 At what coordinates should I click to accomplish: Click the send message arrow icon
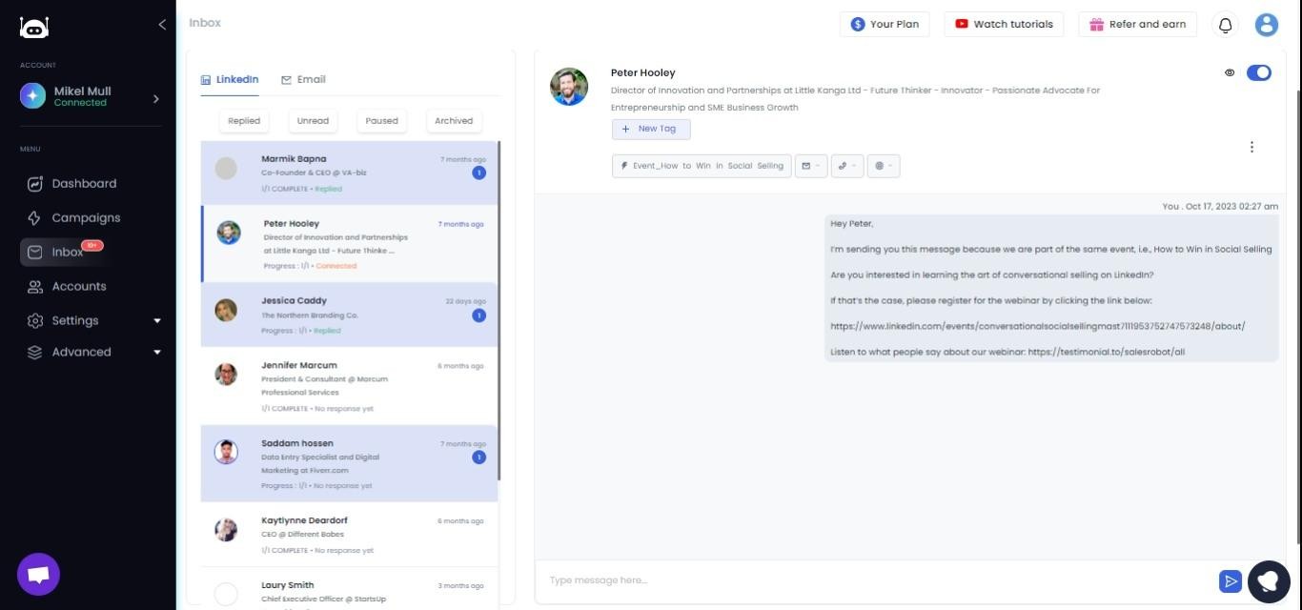click(x=1231, y=580)
